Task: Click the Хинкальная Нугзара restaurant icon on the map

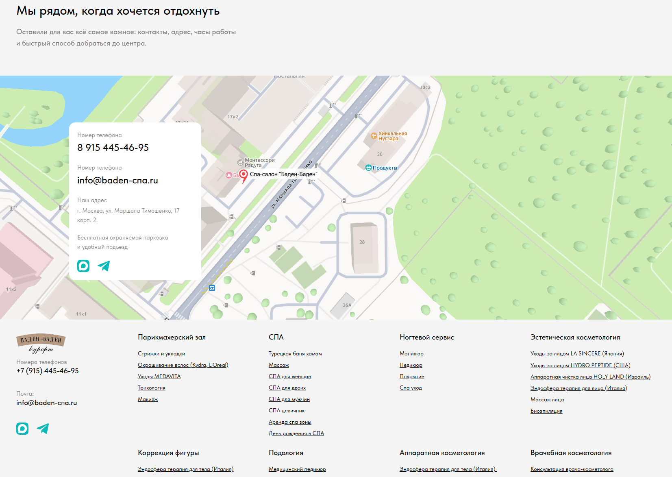Action: tap(374, 136)
